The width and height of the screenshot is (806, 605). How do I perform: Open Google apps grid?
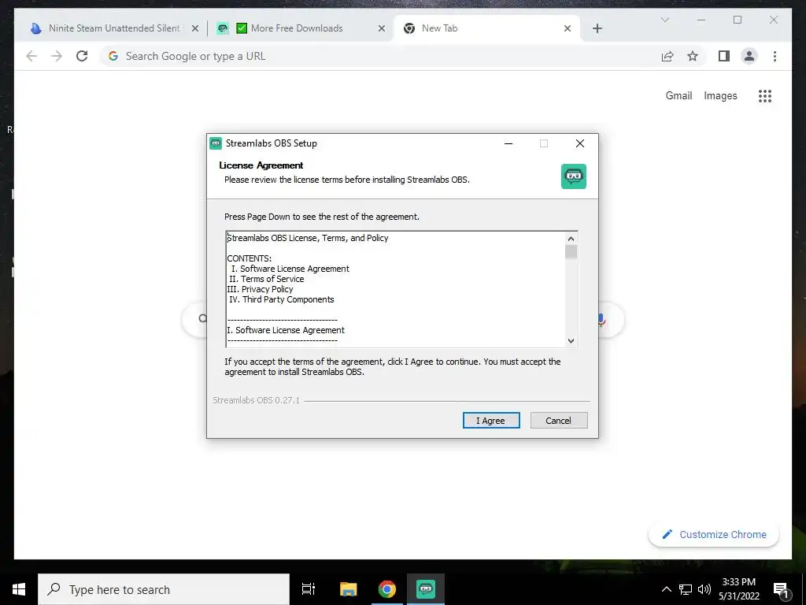click(765, 95)
